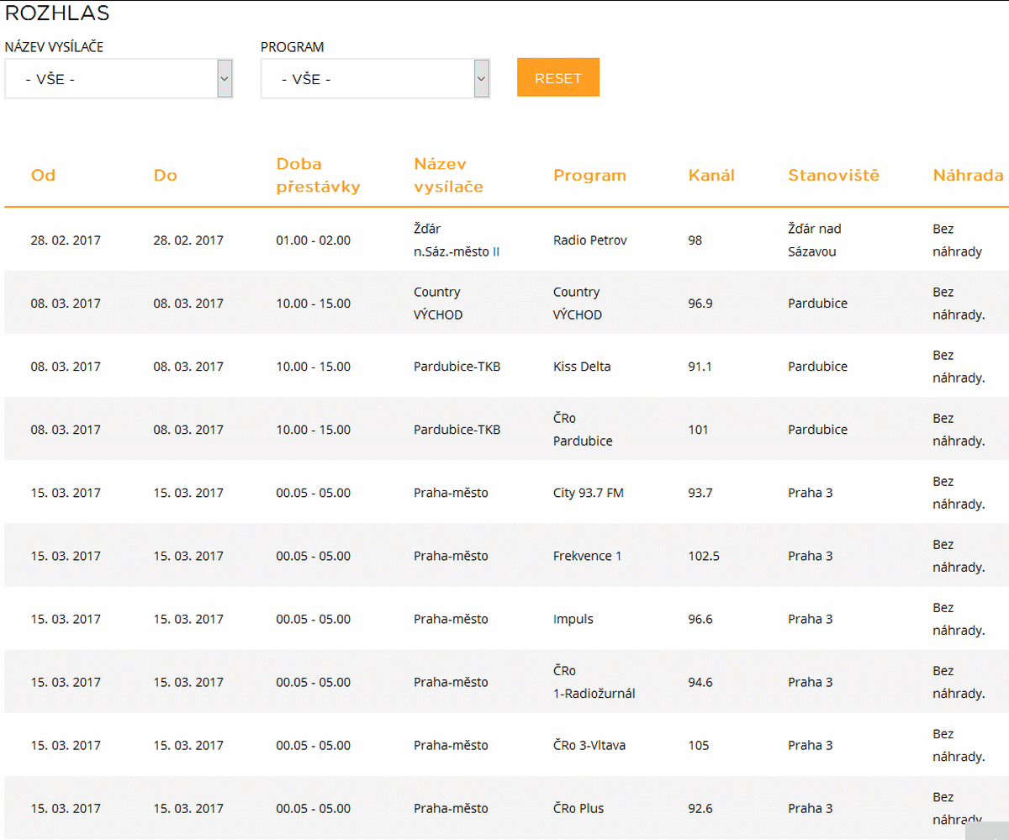
Task: Click the orange RESET button
Action: pyautogui.click(x=558, y=77)
